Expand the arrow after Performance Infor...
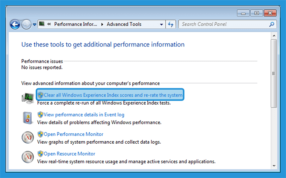The height and width of the screenshot is (178, 286). (x=102, y=24)
